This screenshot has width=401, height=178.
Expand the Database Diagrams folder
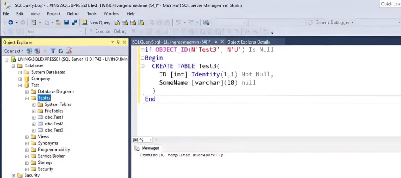point(27,92)
